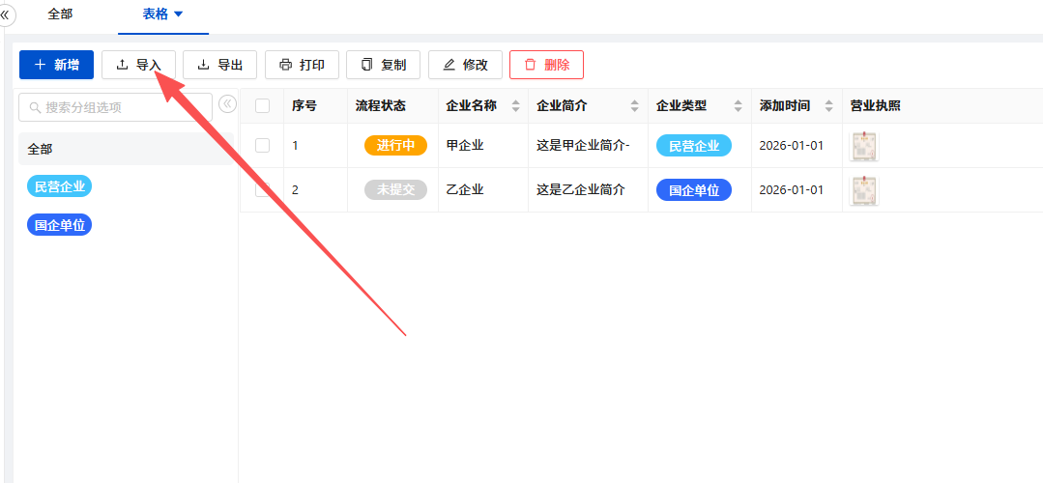Collapse the left sidebar with double-chevron icon
Image resolution: width=1043 pixels, height=483 pixels.
click(6, 14)
